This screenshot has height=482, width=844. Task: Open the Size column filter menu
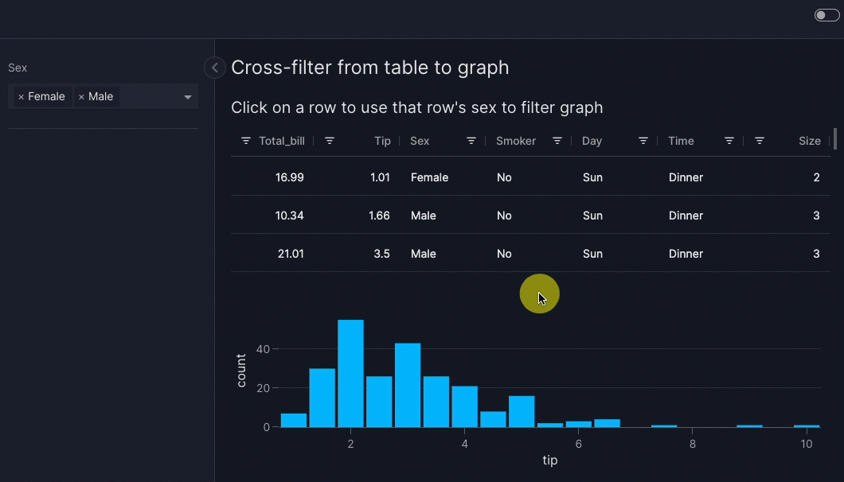(760, 141)
